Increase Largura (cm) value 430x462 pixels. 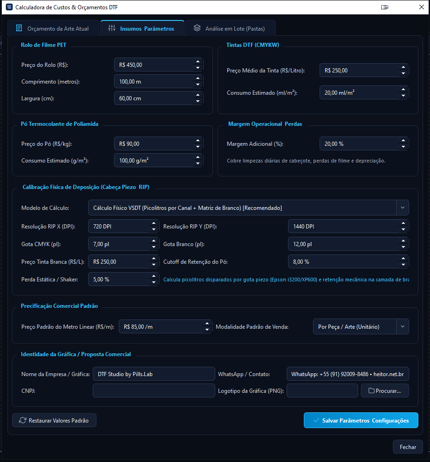[x=198, y=95]
